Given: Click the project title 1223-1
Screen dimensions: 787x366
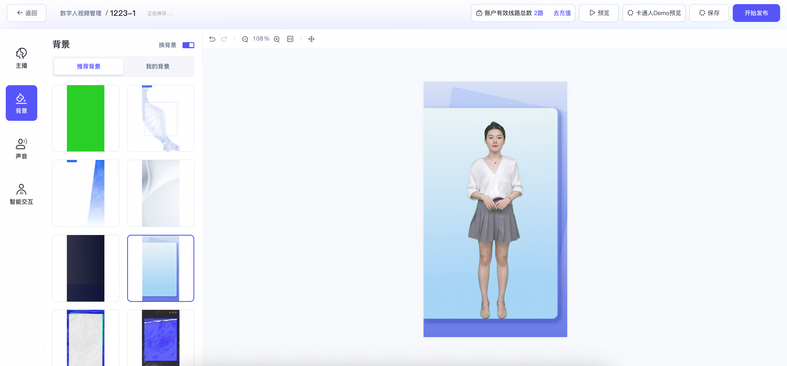Looking at the screenshot, I should (123, 13).
